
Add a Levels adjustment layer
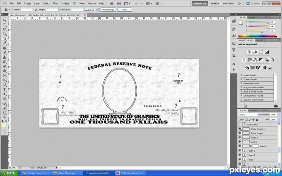coord(255,52)
